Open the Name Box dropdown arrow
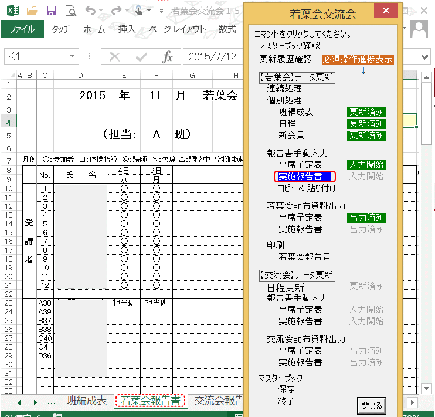This screenshot has height=417, width=435. (73, 56)
